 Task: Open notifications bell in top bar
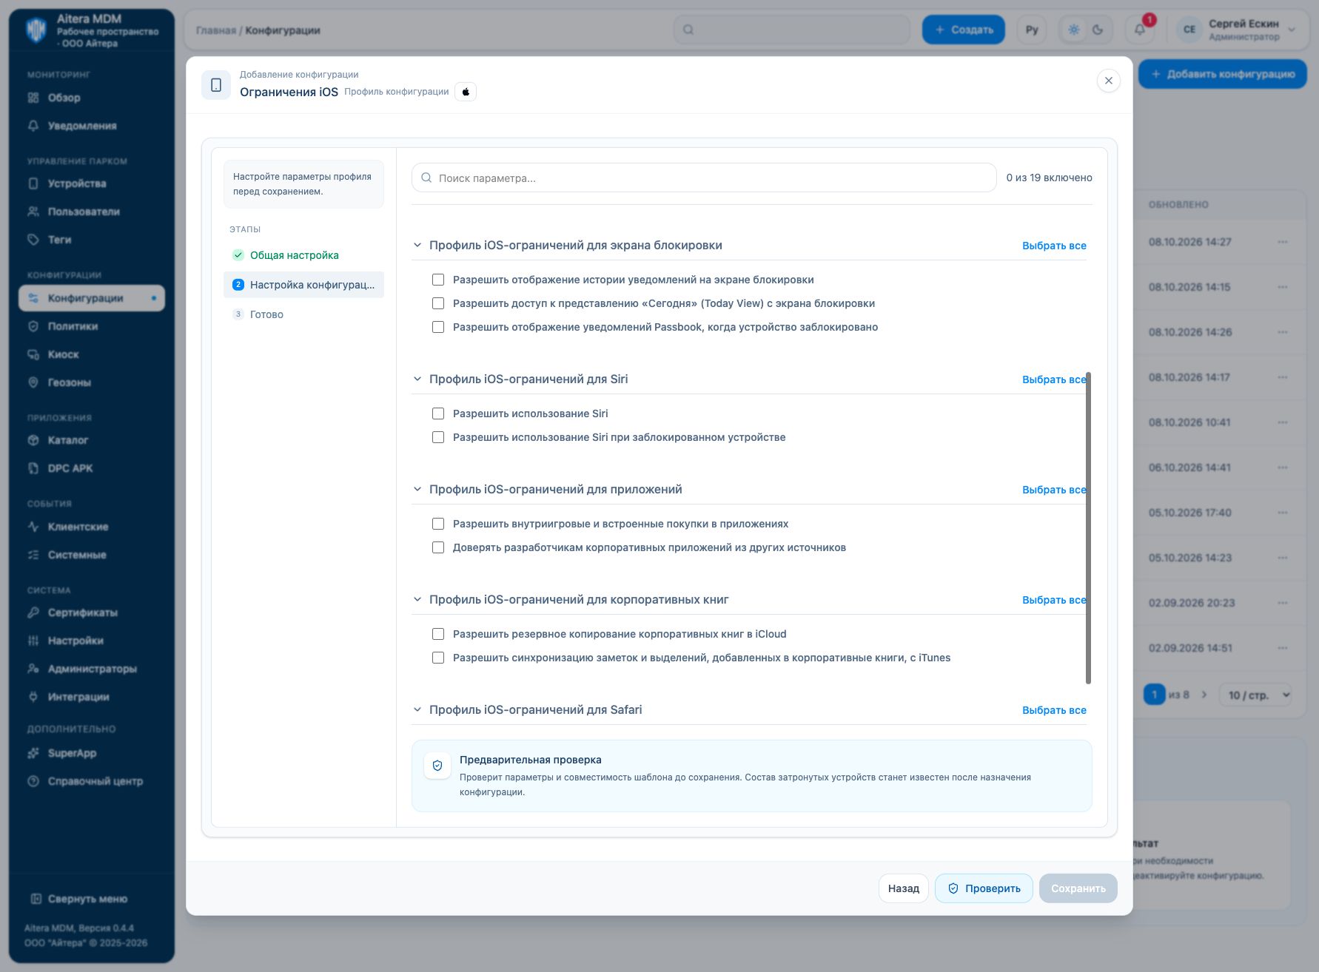click(1140, 30)
